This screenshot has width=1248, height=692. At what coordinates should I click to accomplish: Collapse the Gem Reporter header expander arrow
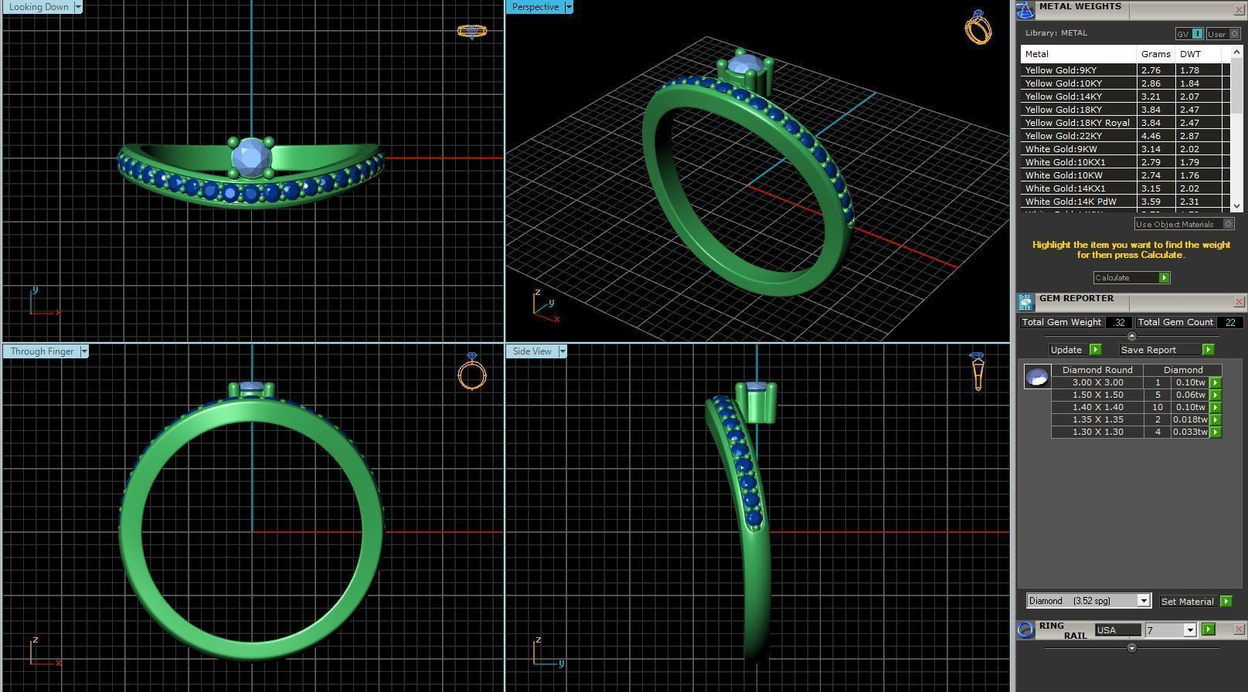1131,336
